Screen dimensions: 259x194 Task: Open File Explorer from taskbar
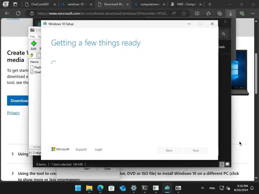pos(89,188)
